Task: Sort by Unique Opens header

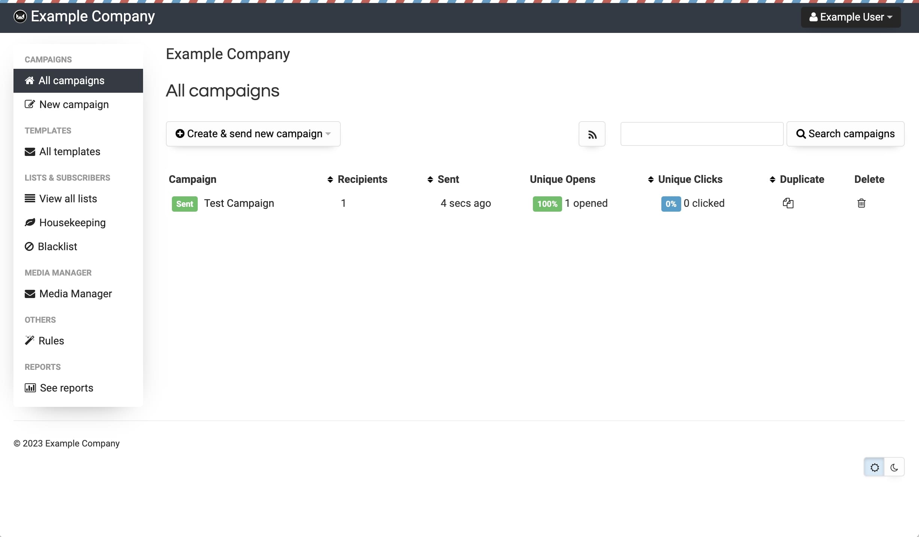Action: click(562, 179)
